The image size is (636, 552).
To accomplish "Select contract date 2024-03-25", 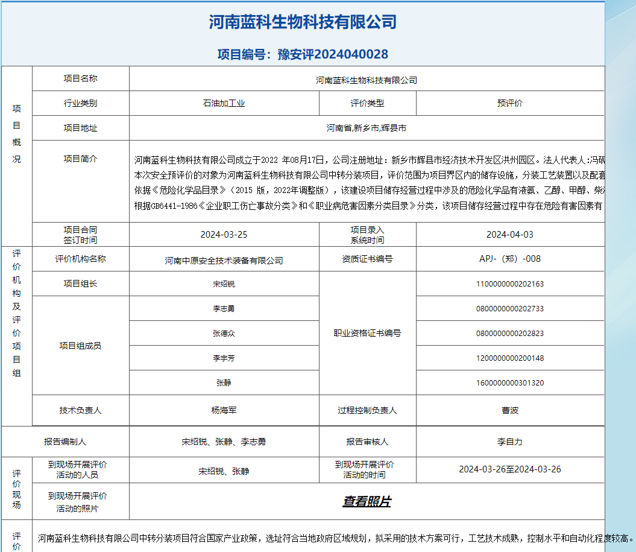I will [224, 235].
